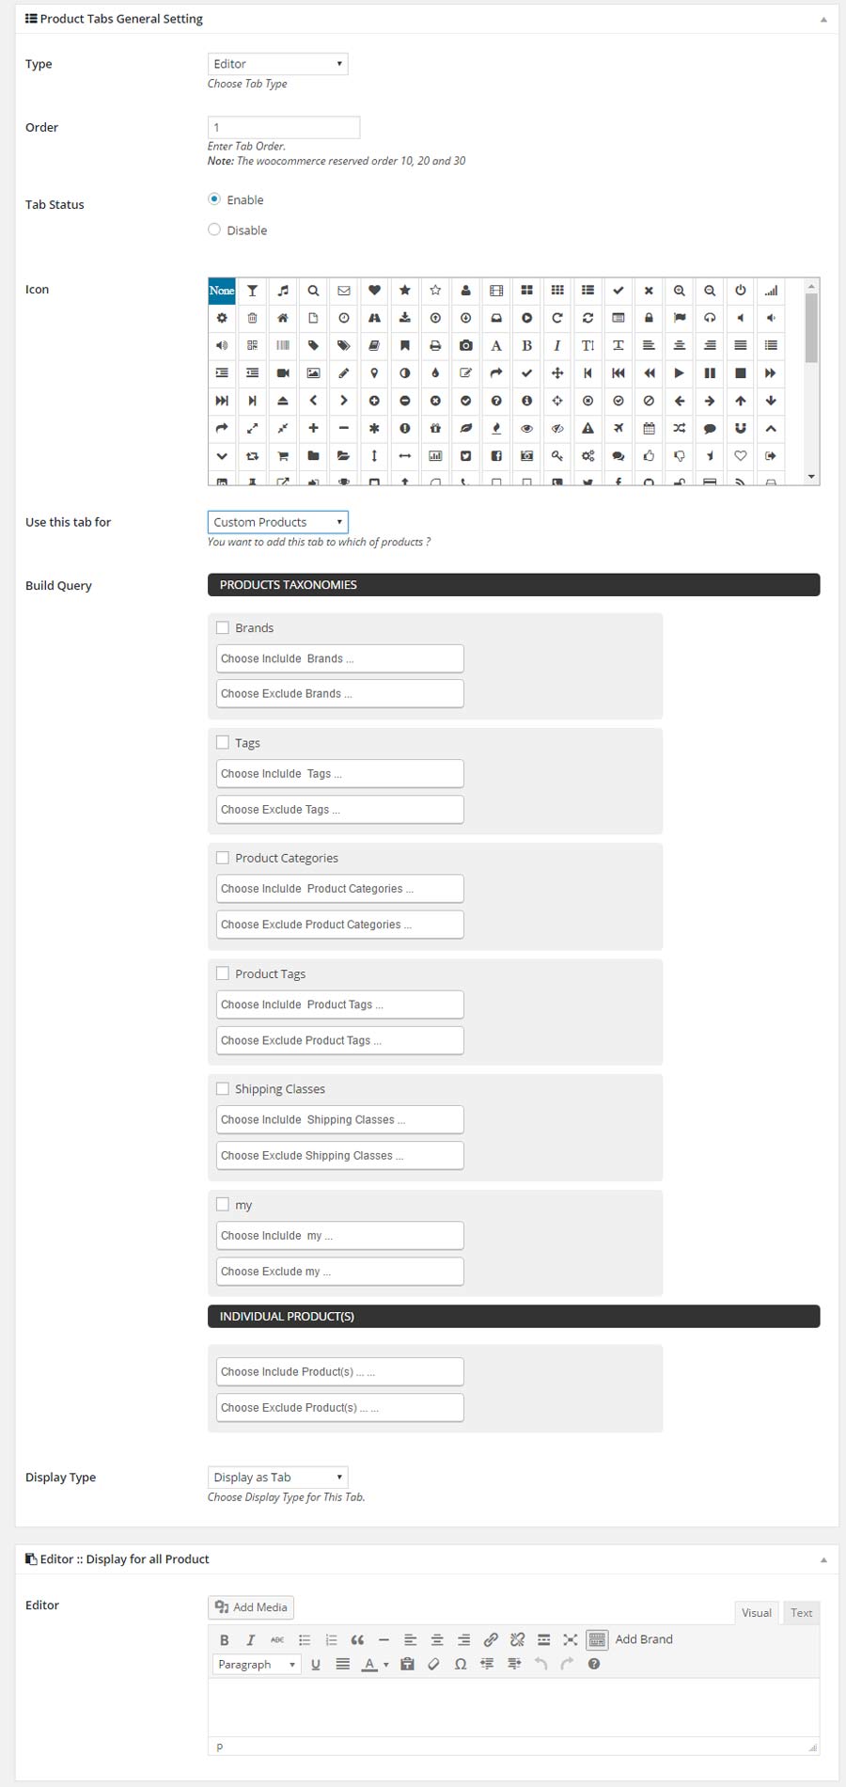Toggle the editor's second toolbar row
This screenshot has width=846, height=1787.
pos(597,1639)
